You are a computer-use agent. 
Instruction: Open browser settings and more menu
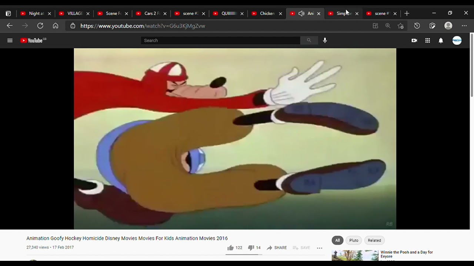[x=464, y=26]
